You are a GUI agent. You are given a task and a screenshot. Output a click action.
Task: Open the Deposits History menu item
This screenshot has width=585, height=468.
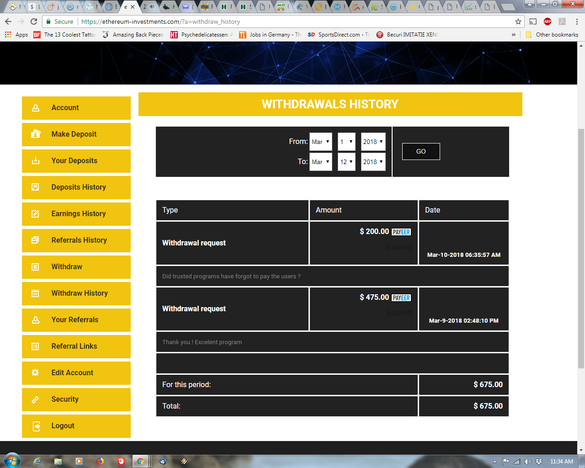79,187
